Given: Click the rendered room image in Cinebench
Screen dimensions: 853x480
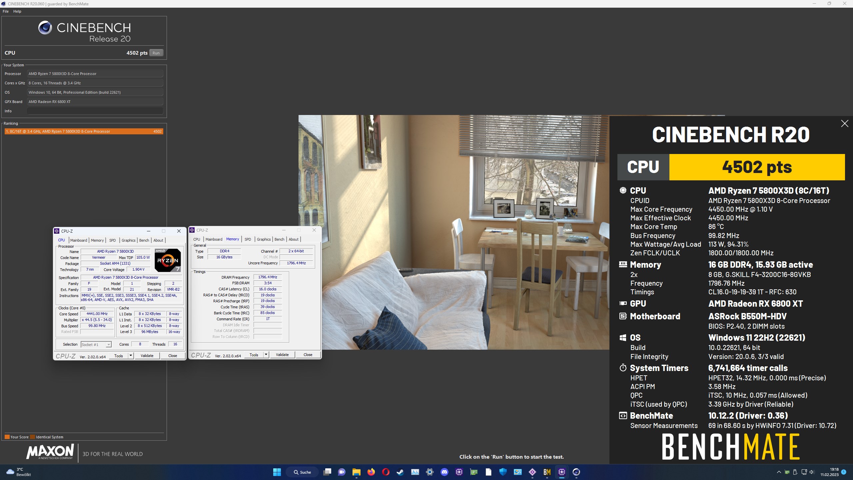Looking at the screenshot, I should 454,232.
